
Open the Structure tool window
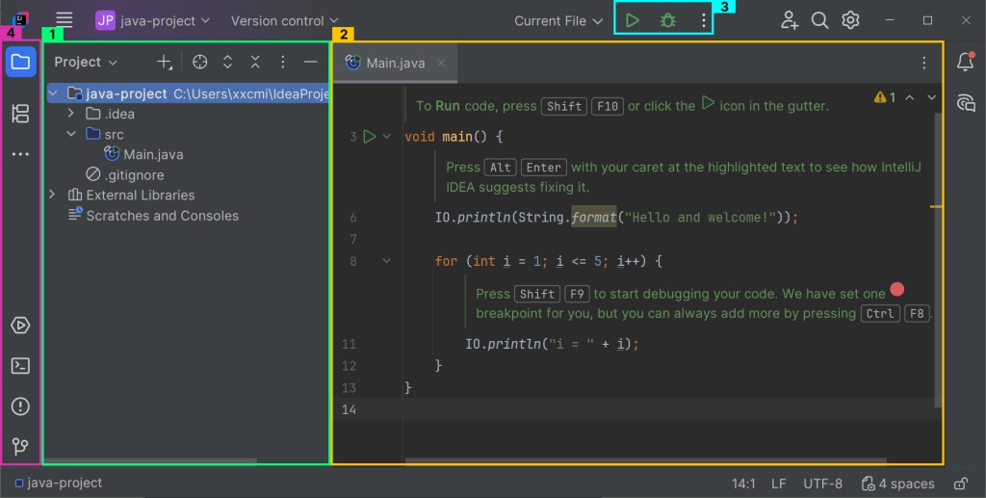pyautogui.click(x=20, y=114)
